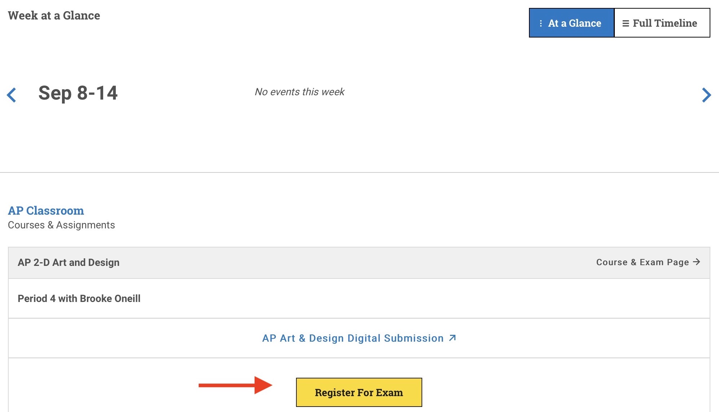Open the AP Classroom link

pyautogui.click(x=46, y=211)
